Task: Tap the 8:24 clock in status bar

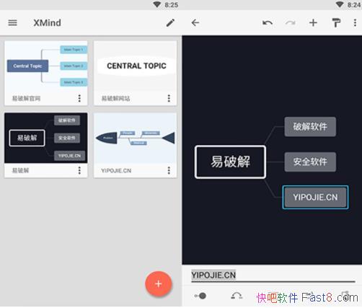Action: pyautogui.click(x=354, y=4)
